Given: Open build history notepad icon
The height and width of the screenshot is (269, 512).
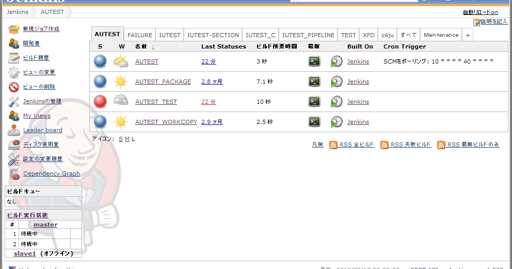Looking at the screenshot, I should (x=14, y=58).
